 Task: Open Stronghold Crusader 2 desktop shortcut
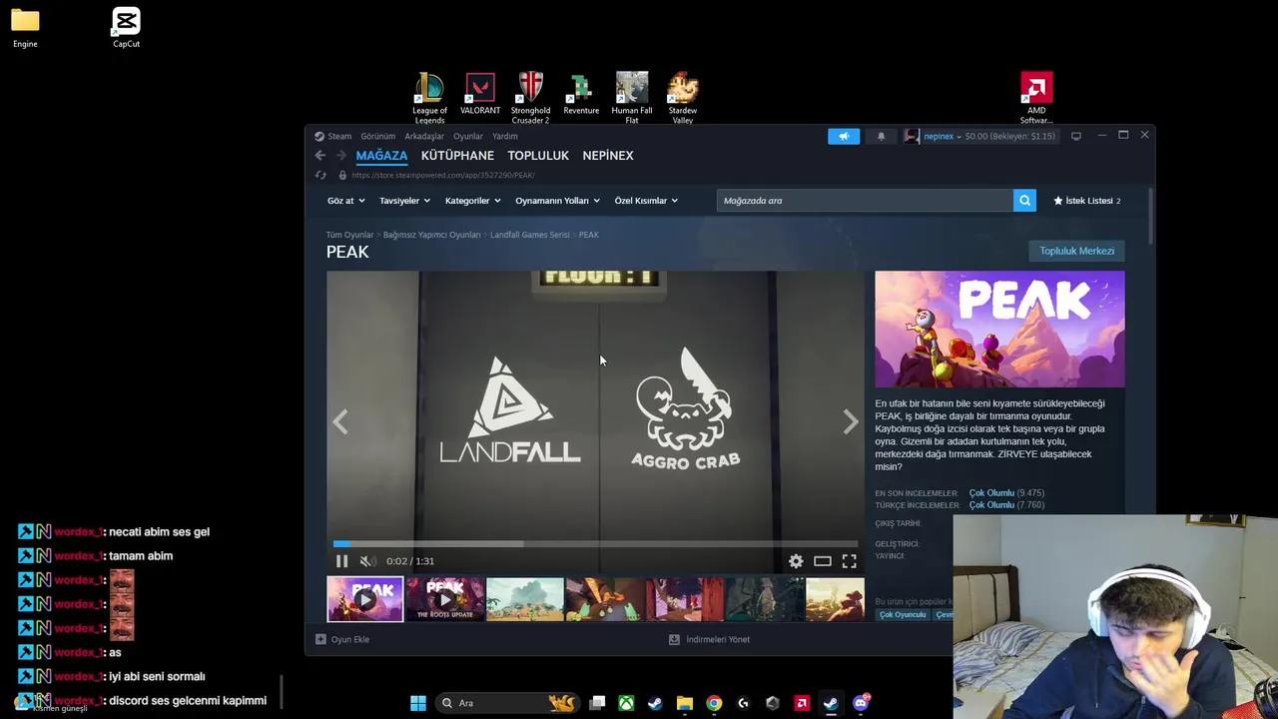530,98
